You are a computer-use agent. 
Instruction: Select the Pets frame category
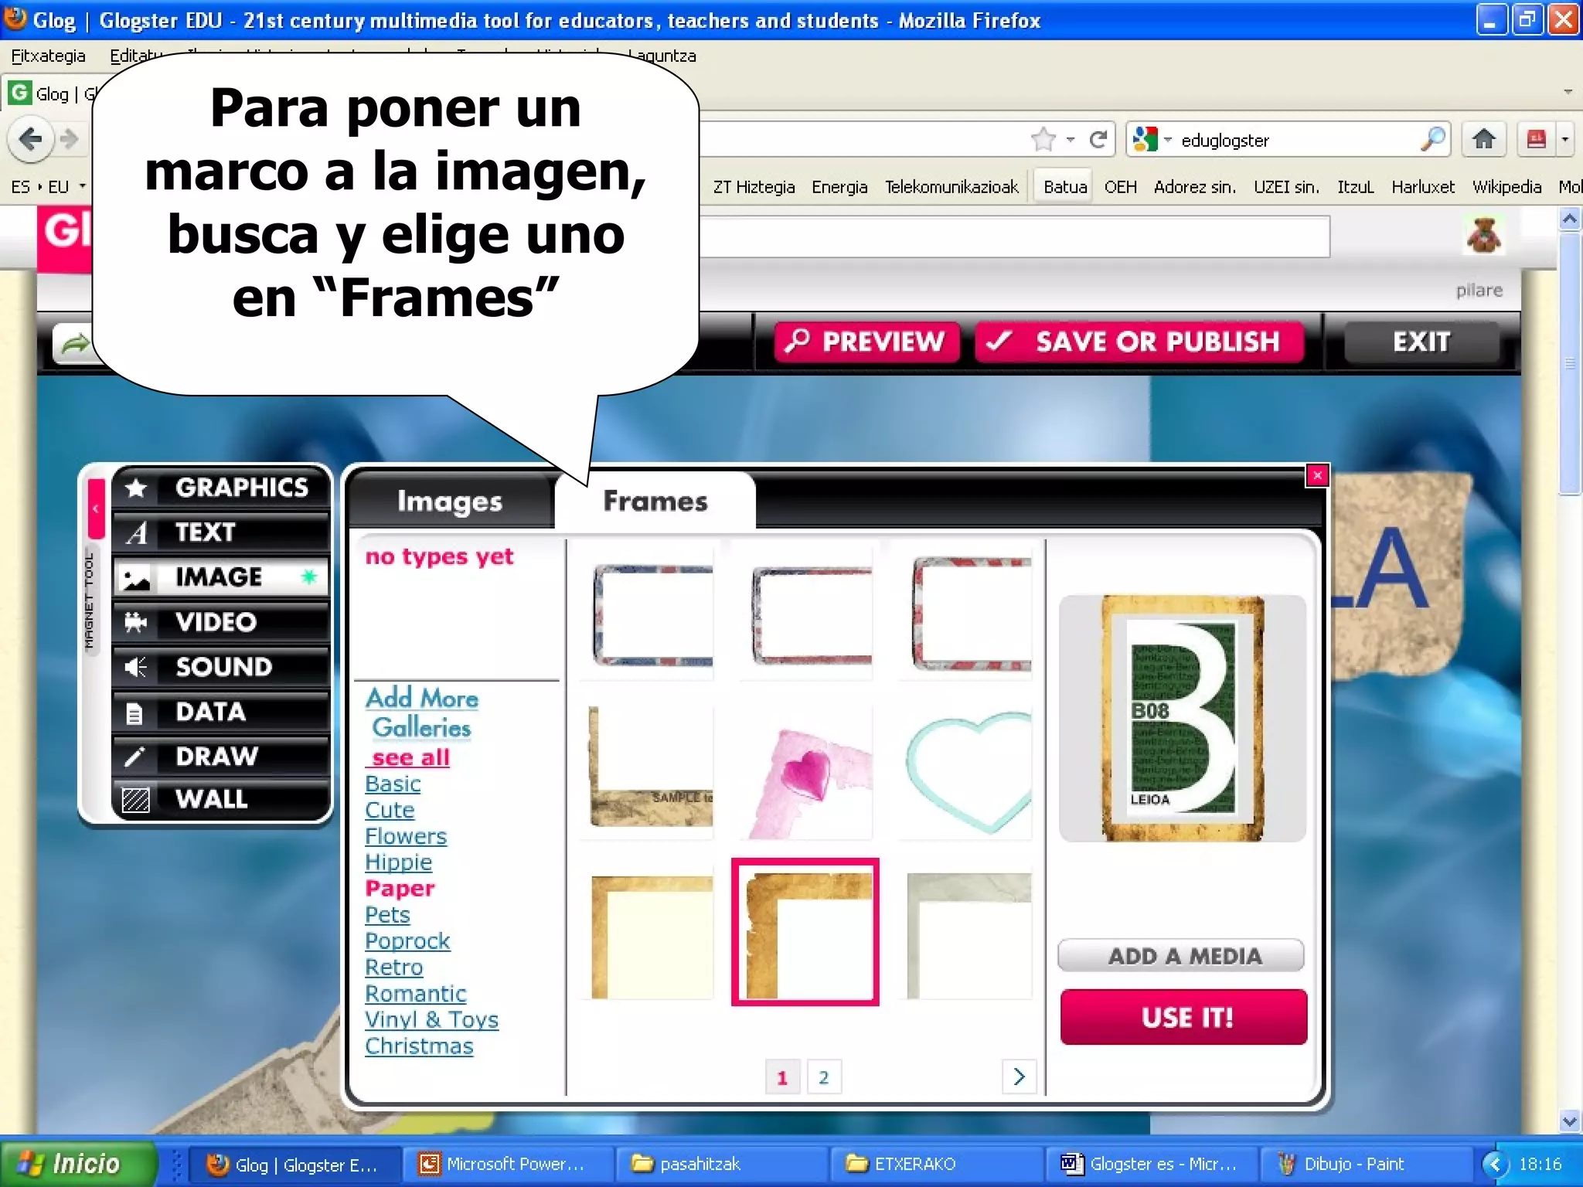387,915
